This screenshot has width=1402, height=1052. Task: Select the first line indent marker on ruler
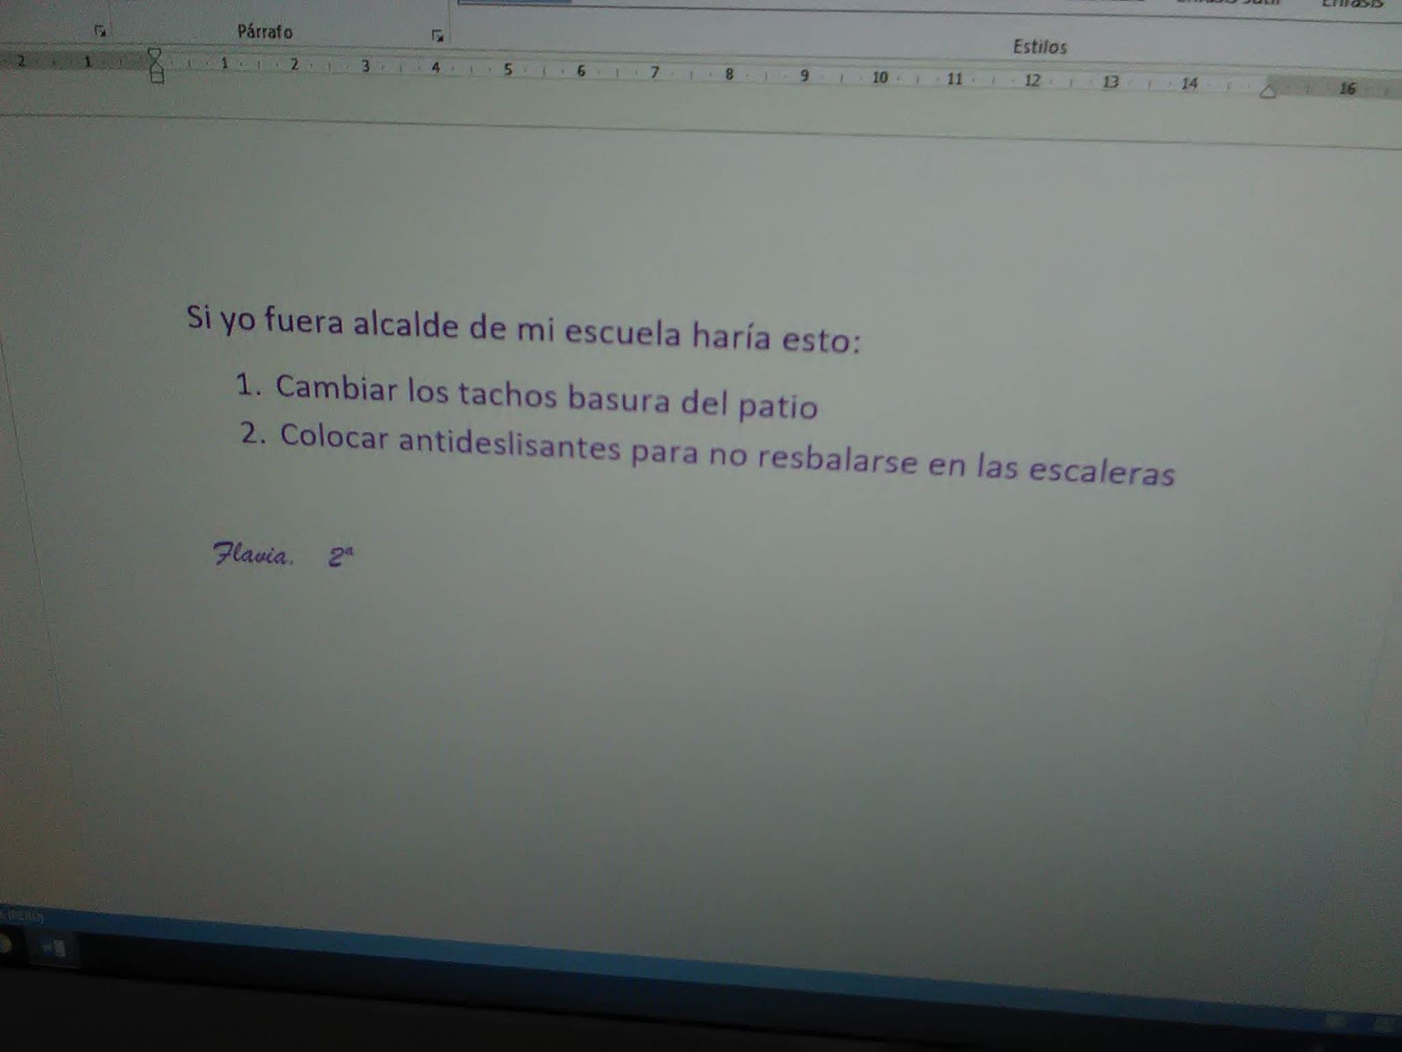pos(155,55)
